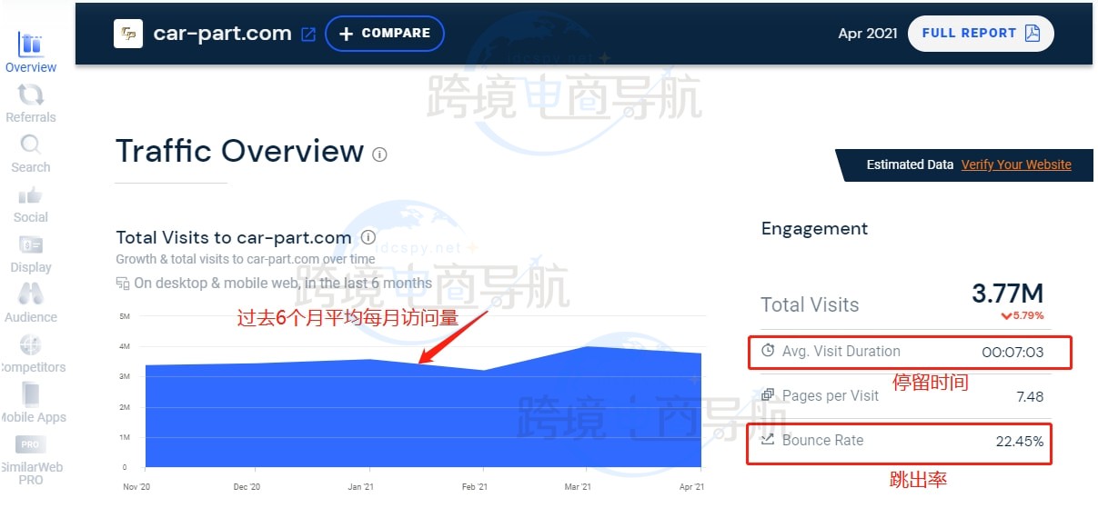1098x508 pixels.
Task: Click the car-part.com site favicon
Action: 128,34
